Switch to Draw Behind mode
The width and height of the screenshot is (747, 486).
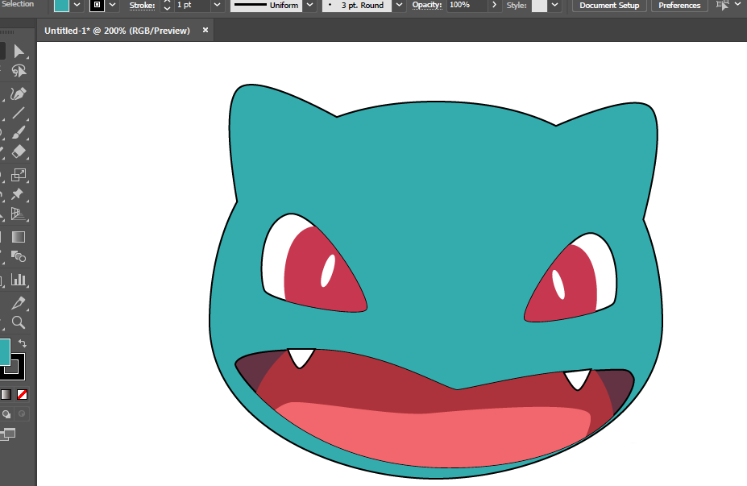6,414
